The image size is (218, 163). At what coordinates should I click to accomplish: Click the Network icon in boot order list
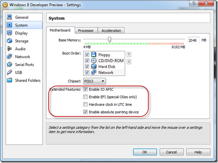[94, 72]
